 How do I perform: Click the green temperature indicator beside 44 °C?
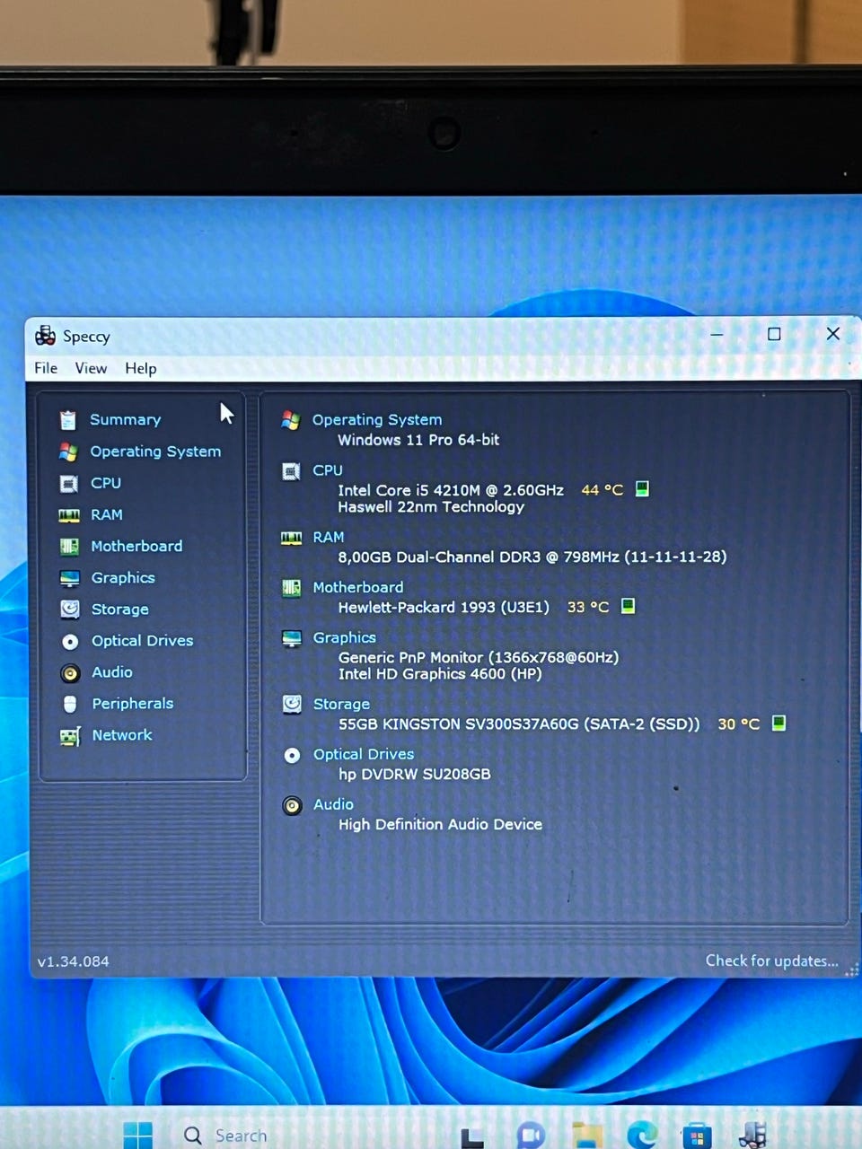tap(642, 489)
